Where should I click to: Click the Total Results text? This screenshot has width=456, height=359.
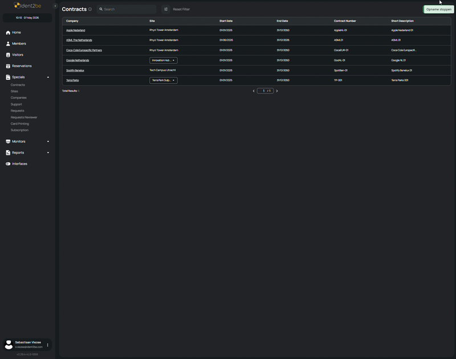coord(71,91)
